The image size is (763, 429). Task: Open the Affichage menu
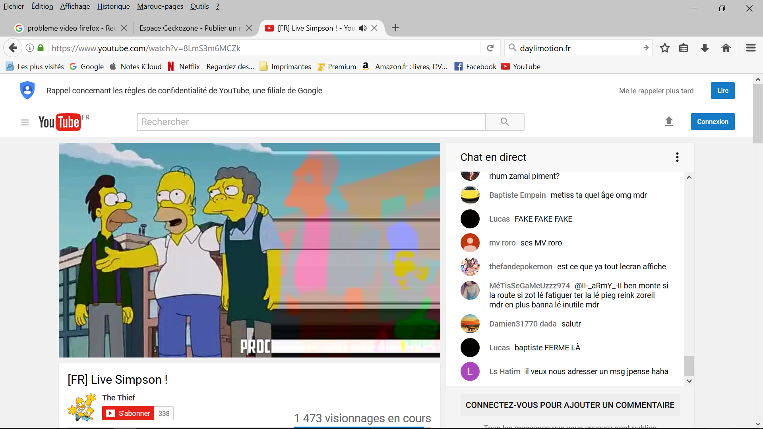click(x=75, y=6)
